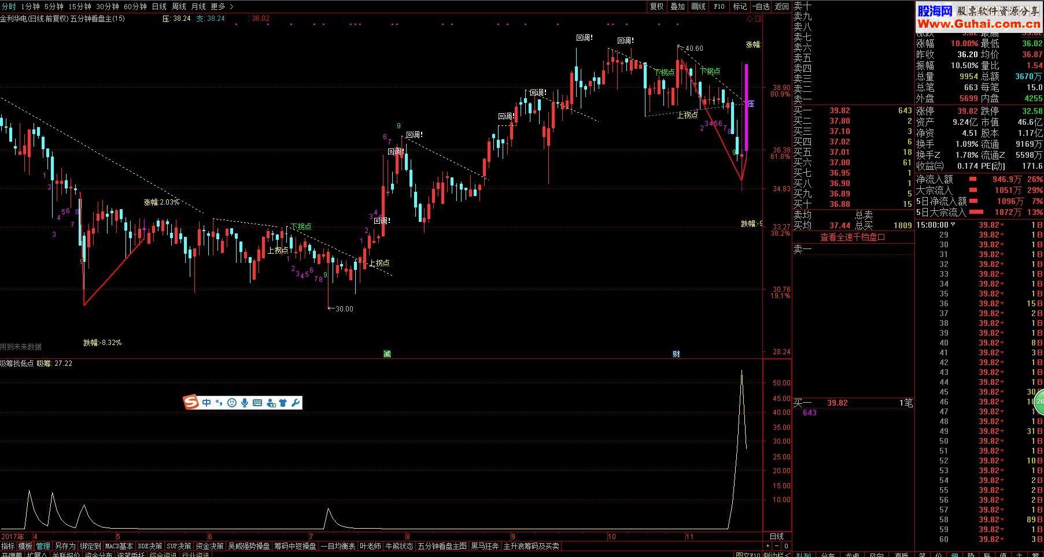Click the 财 marker on the chart

click(676, 354)
